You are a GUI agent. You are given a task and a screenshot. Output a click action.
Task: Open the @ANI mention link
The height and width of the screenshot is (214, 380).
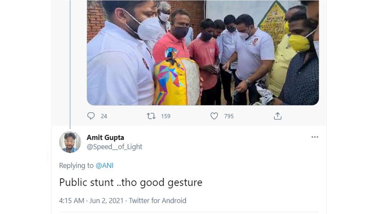pyautogui.click(x=104, y=165)
